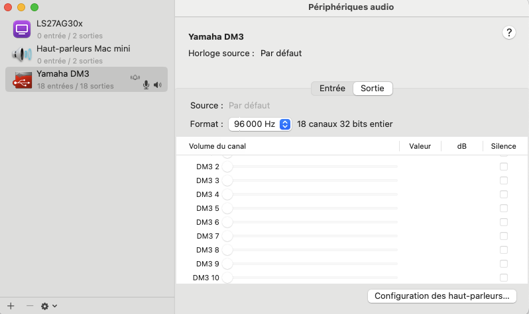Viewport: 529px width, 314px height.
Task: Click the DM3 4 volume slider knob
Action: click(227, 194)
